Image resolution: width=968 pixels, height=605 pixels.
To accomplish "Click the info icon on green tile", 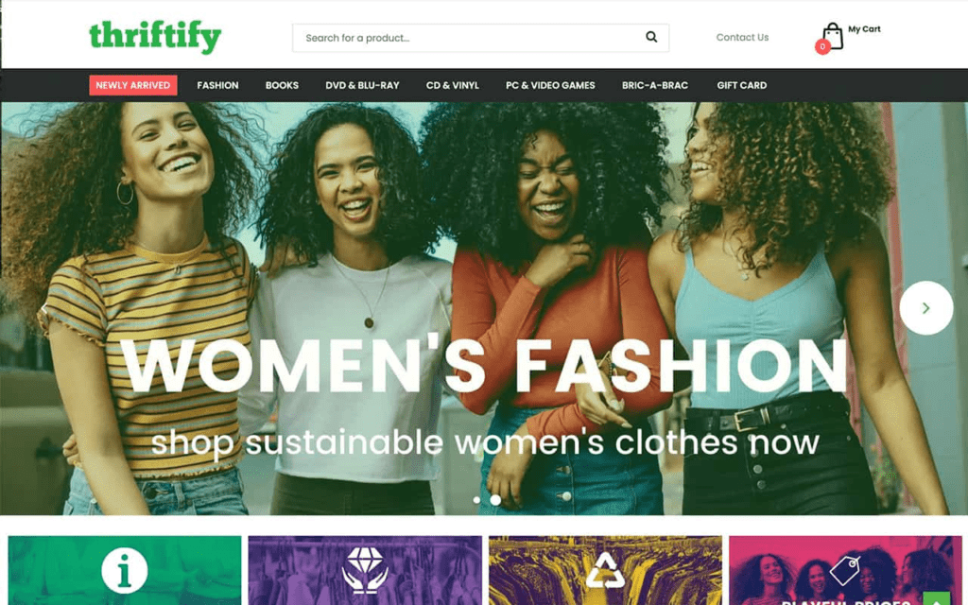I will 125,570.
